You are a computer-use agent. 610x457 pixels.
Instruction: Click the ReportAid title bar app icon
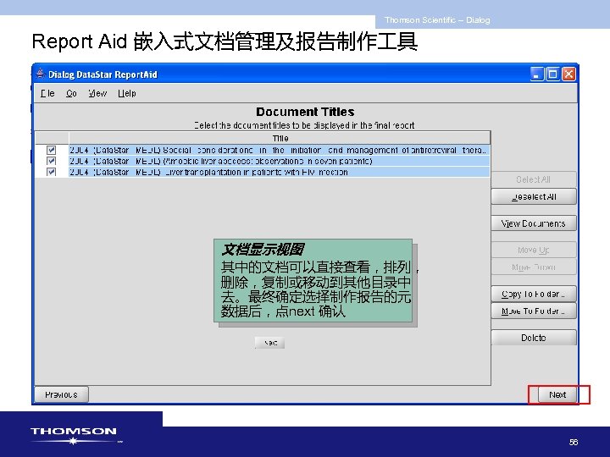40,74
